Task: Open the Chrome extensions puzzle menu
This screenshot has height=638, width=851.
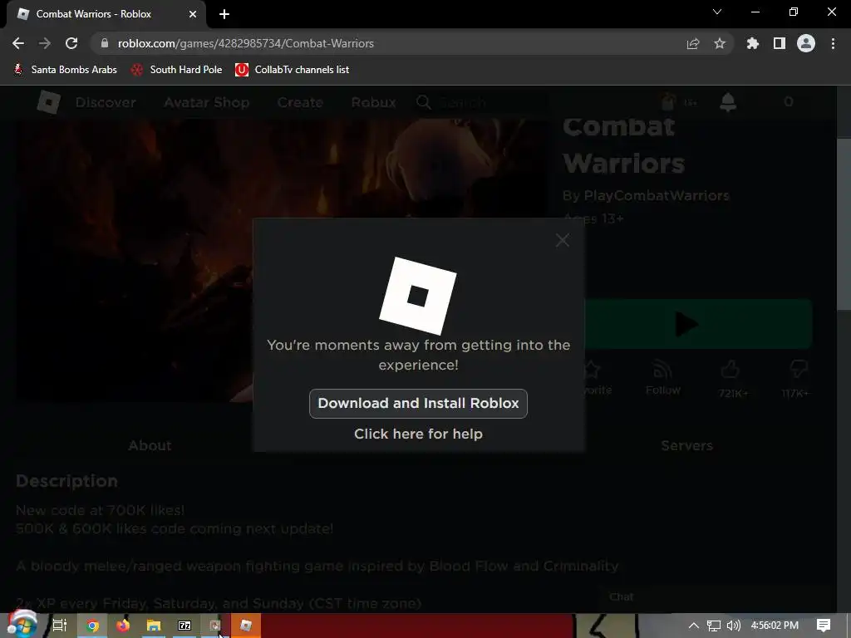Action: 752,43
